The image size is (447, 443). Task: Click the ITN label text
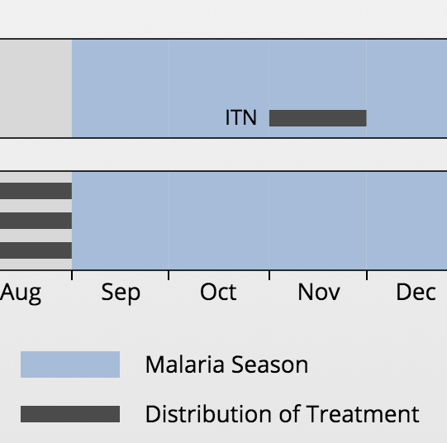pyautogui.click(x=241, y=117)
